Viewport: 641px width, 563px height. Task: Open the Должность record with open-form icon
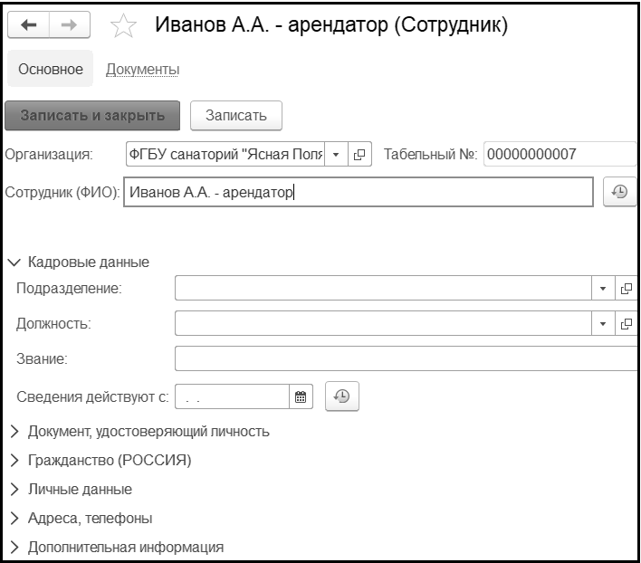point(627,324)
